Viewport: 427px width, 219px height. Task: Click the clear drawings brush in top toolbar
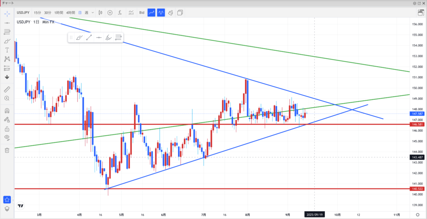click(171, 12)
